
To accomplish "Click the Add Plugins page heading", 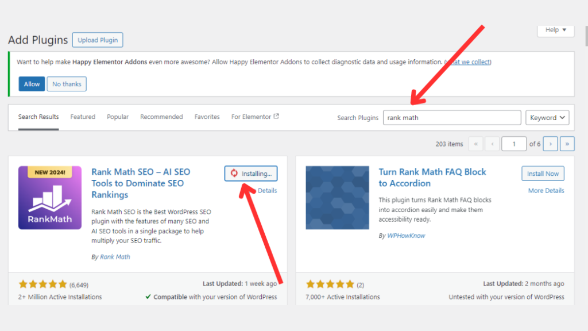I will click(x=38, y=40).
